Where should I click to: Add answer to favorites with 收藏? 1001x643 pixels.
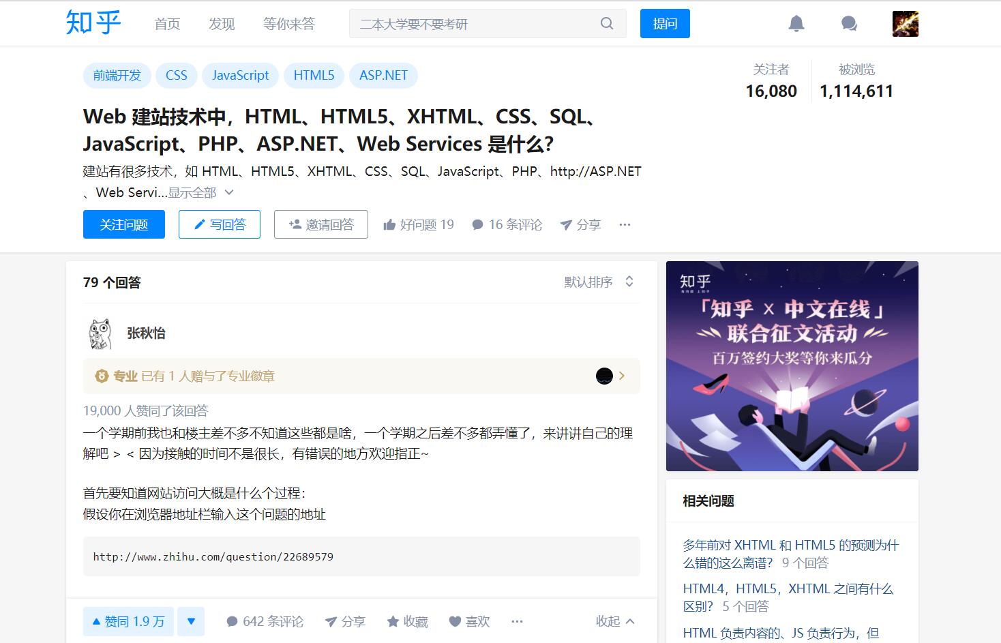tap(407, 621)
